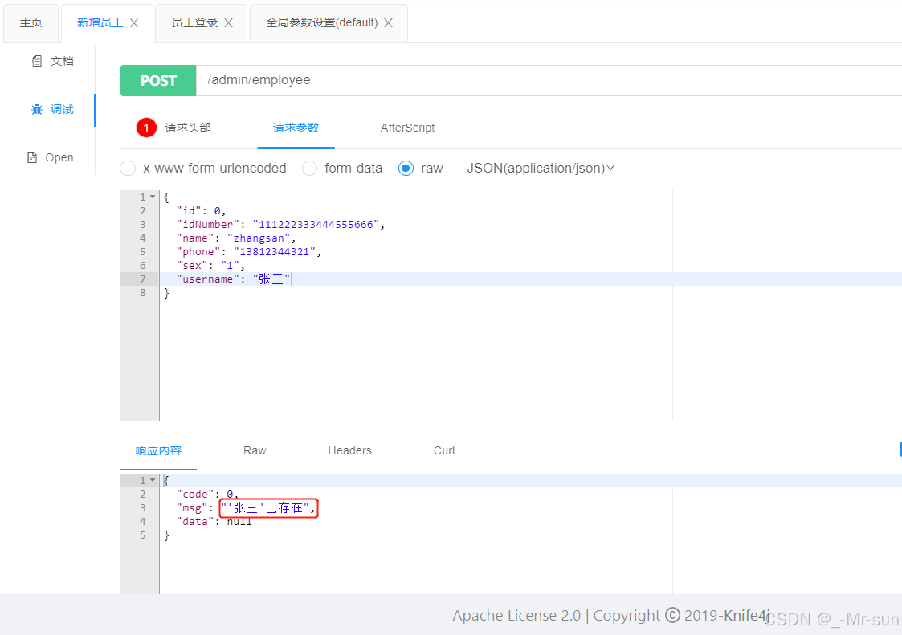
Task: Switch to the Raw response tab
Action: [x=255, y=450]
